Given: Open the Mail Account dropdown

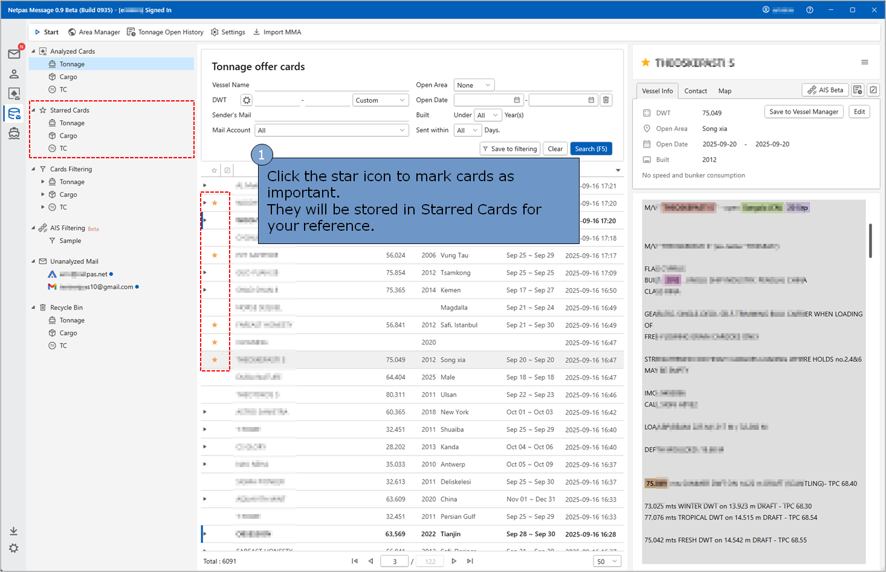Looking at the screenshot, I should pyautogui.click(x=332, y=130).
